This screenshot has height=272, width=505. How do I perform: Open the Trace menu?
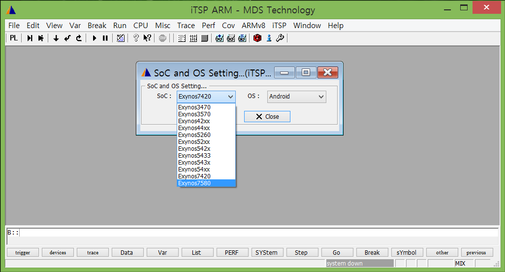click(x=186, y=26)
